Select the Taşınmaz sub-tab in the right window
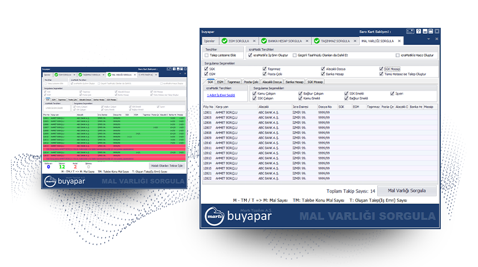Viewport: 478px width, 267px height. coord(233,82)
